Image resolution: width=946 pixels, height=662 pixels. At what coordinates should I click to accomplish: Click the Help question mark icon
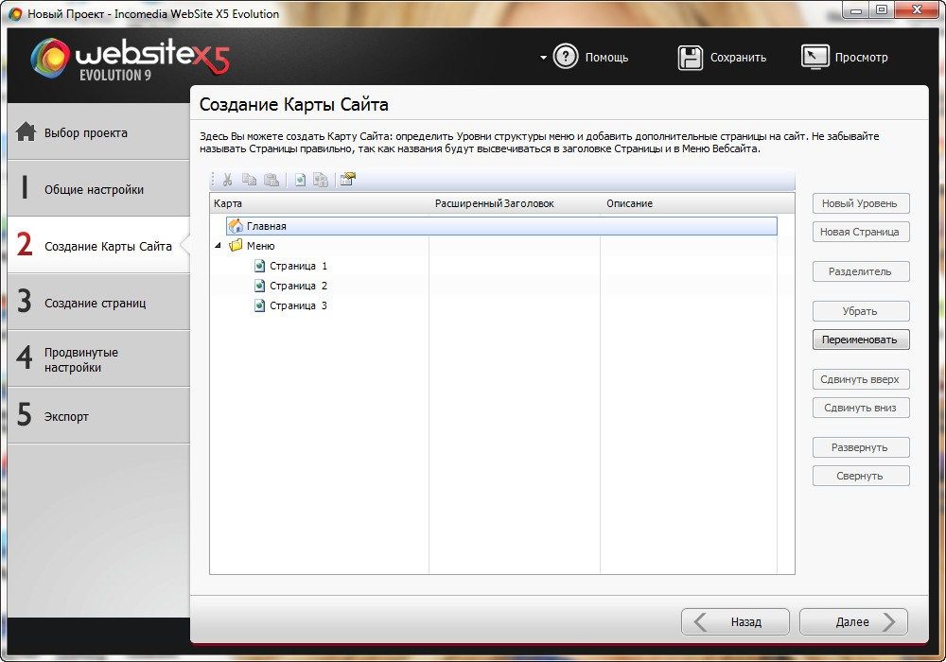coord(566,57)
